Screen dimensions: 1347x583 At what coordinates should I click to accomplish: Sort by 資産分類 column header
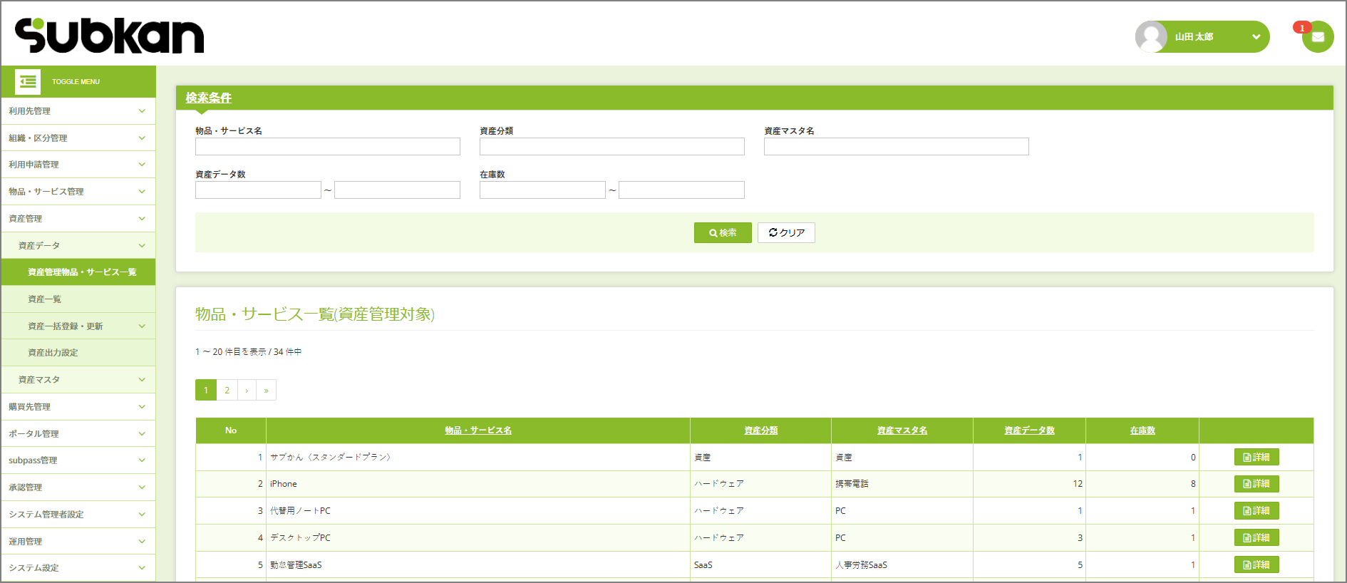761,430
